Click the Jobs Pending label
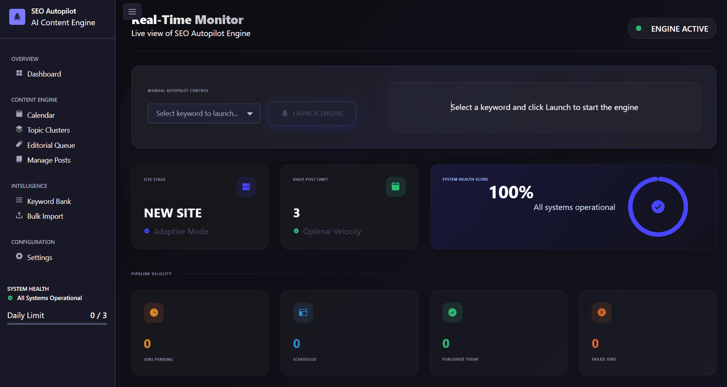 (x=158, y=359)
